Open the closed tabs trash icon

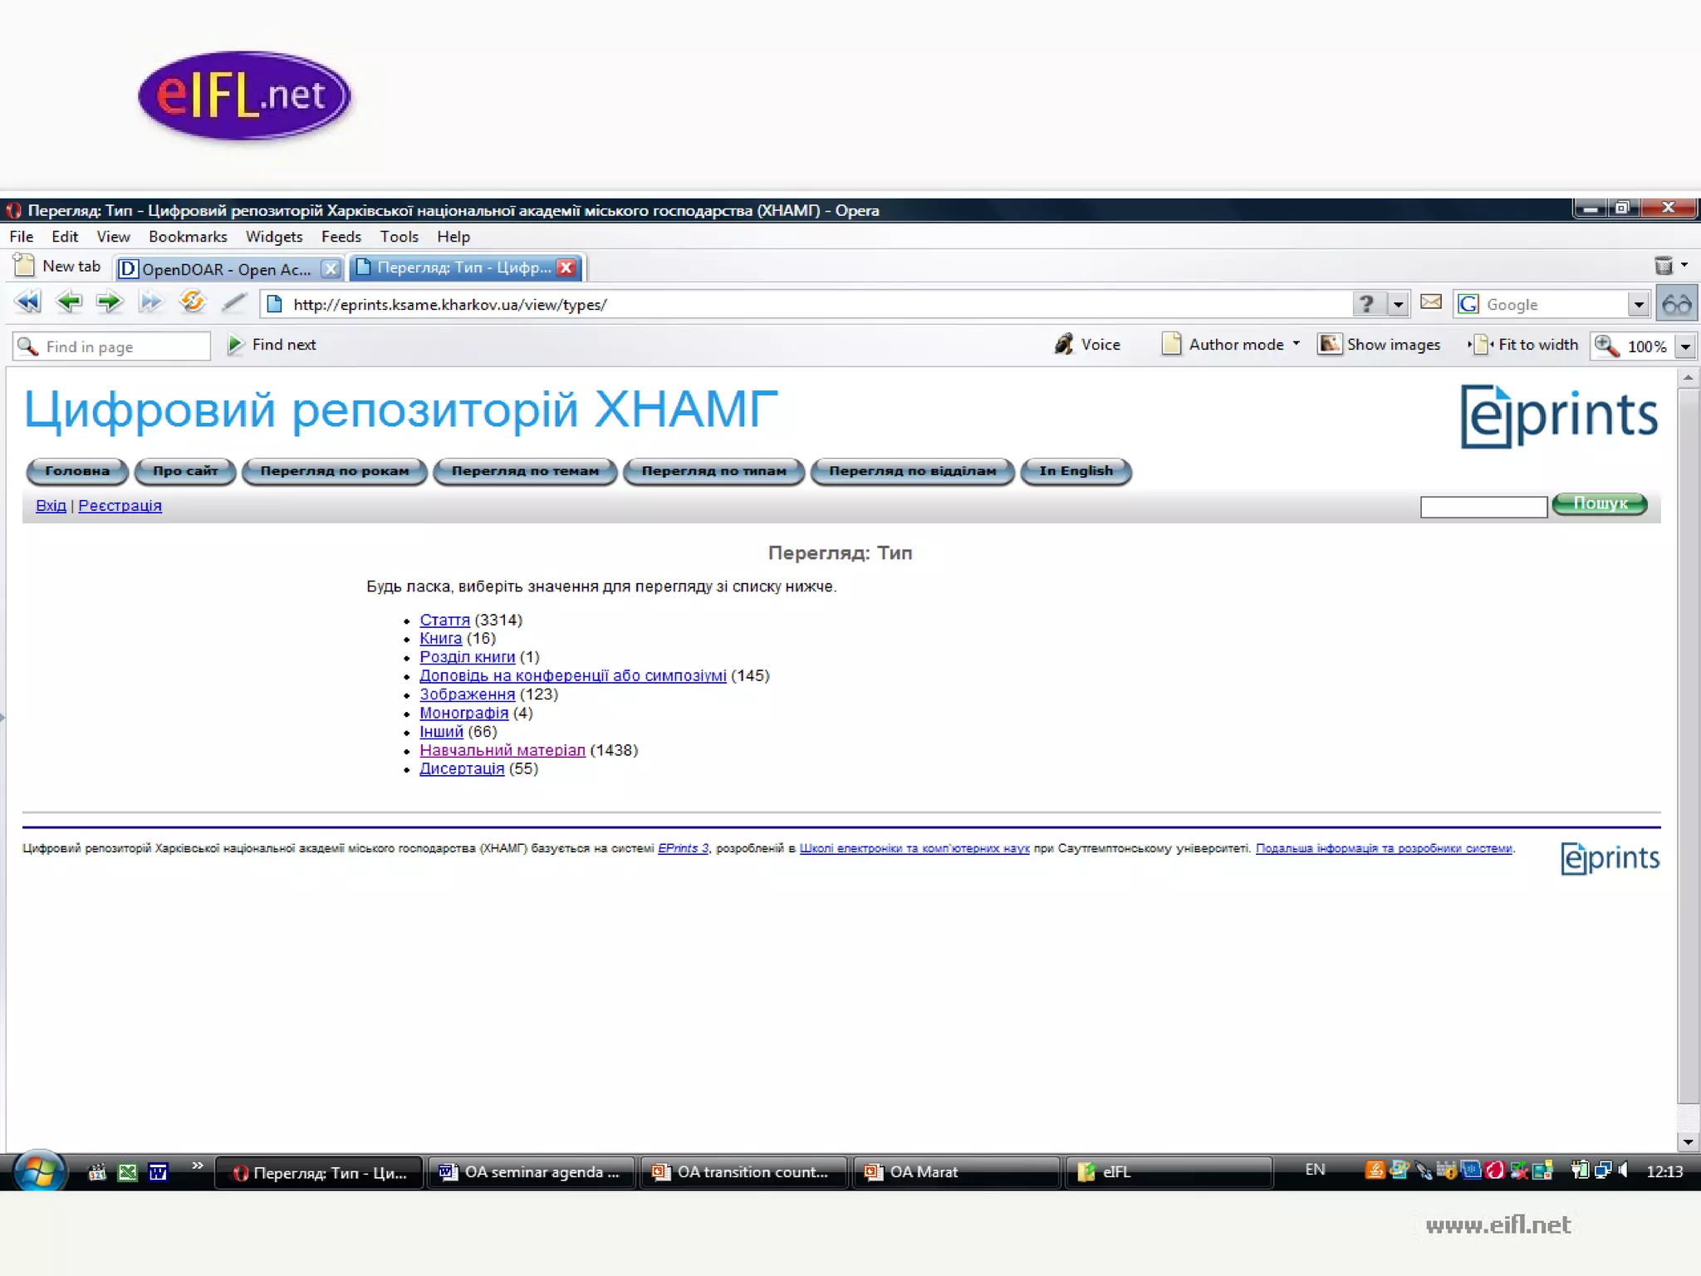[1664, 266]
